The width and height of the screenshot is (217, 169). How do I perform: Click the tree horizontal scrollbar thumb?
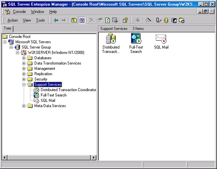(x=49, y=157)
